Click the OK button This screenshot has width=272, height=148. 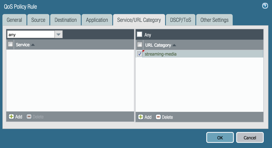coord(220,138)
